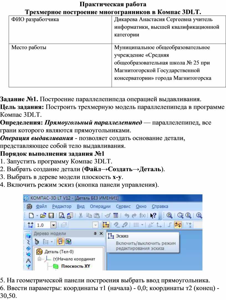Click the grid display icon
This screenshot has width=226, height=300.
tap(136, 225)
